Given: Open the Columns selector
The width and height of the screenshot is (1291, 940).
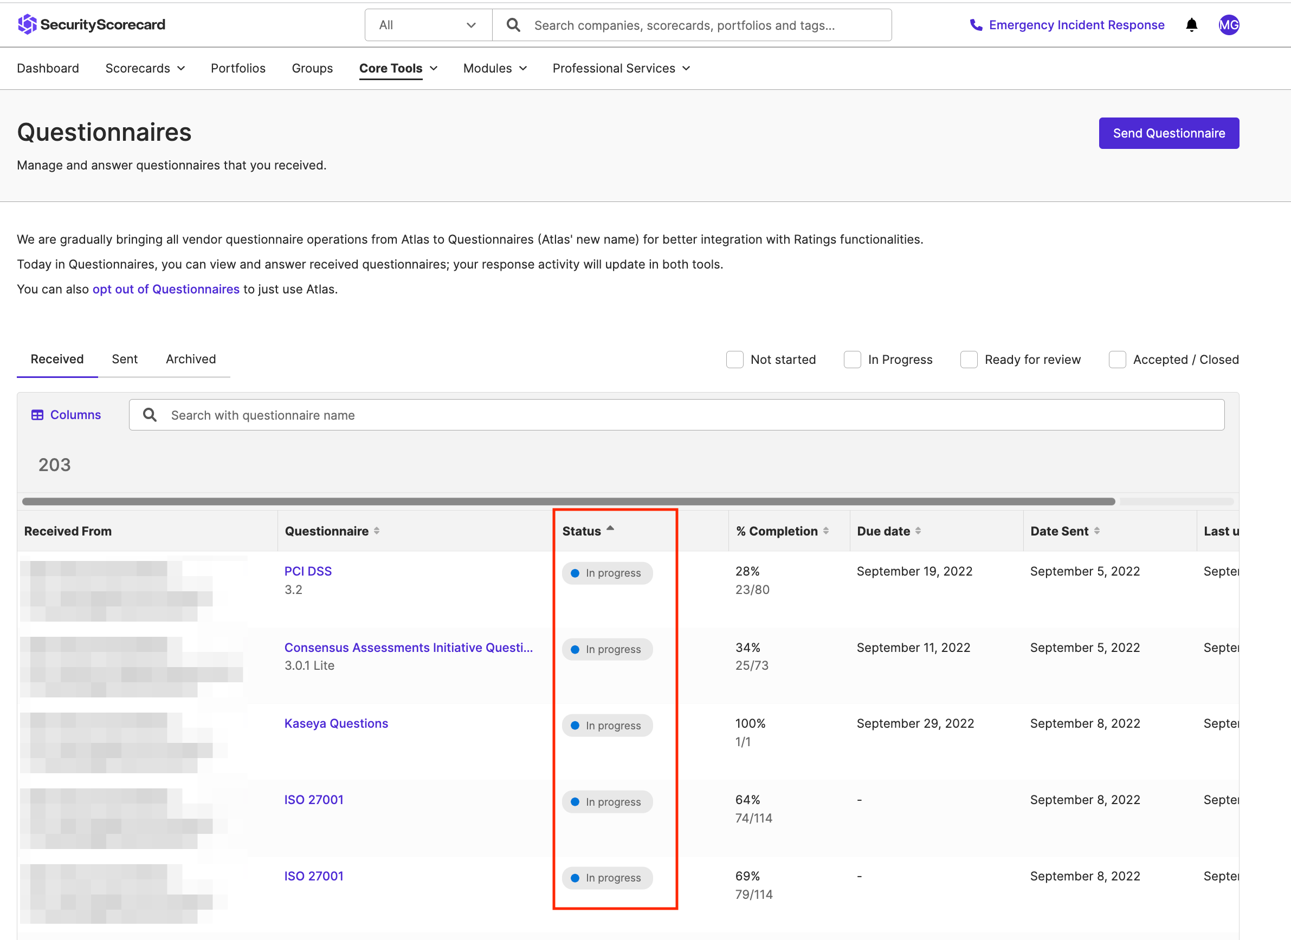Looking at the screenshot, I should point(66,415).
